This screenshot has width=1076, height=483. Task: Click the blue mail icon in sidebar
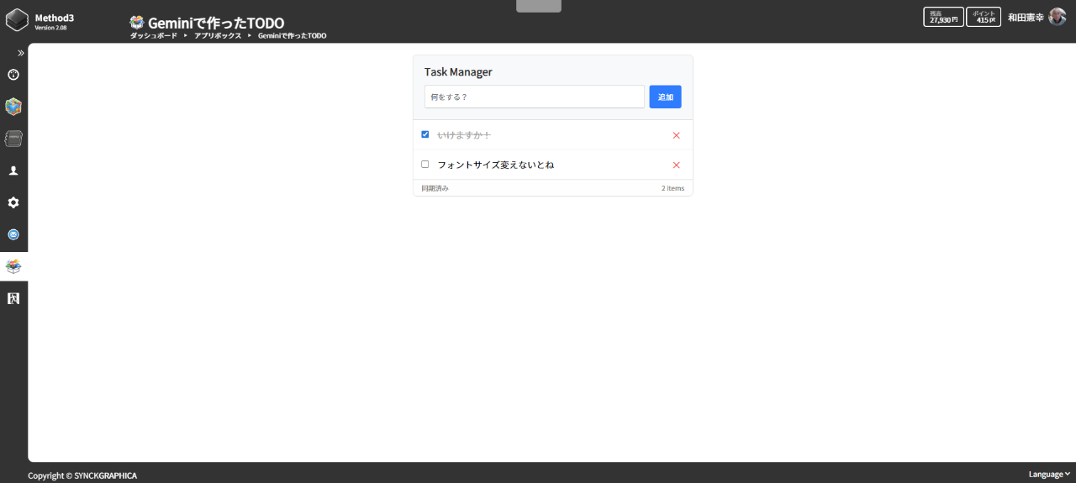tap(13, 234)
